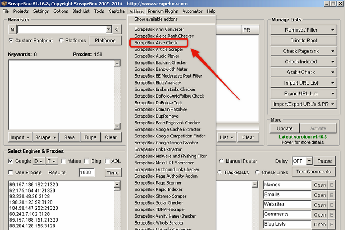Open the harvester footprint combo box dropdown
345x230 pixels.
tap(109, 29)
